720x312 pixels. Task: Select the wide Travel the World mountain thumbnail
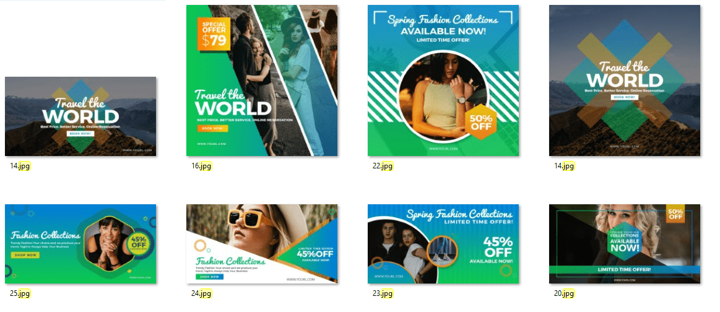(80, 116)
